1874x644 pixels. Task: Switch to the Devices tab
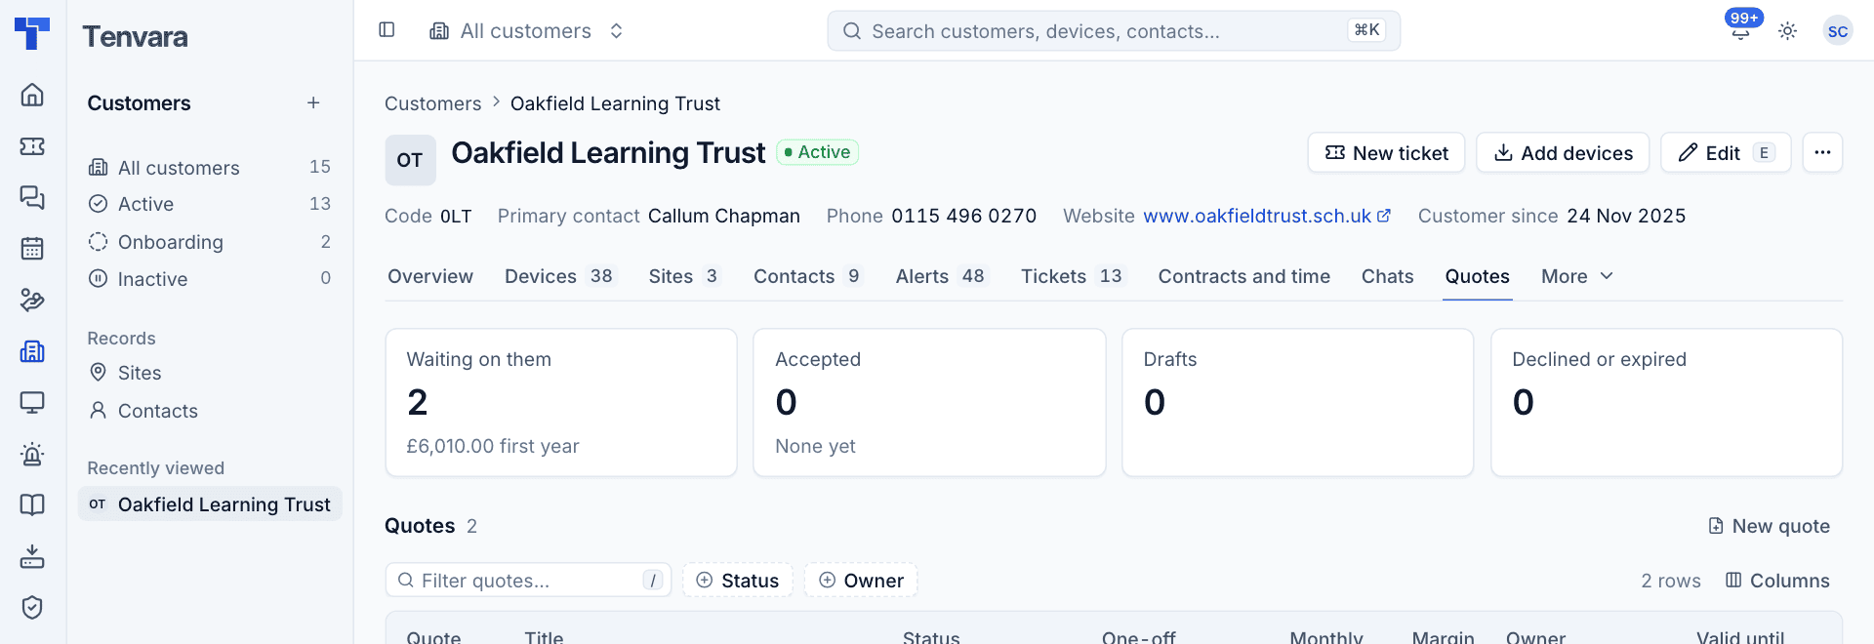click(x=558, y=276)
